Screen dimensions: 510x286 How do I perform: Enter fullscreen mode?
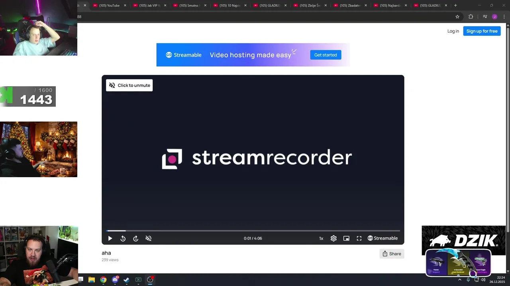pyautogui.click(x=359, y=238)
